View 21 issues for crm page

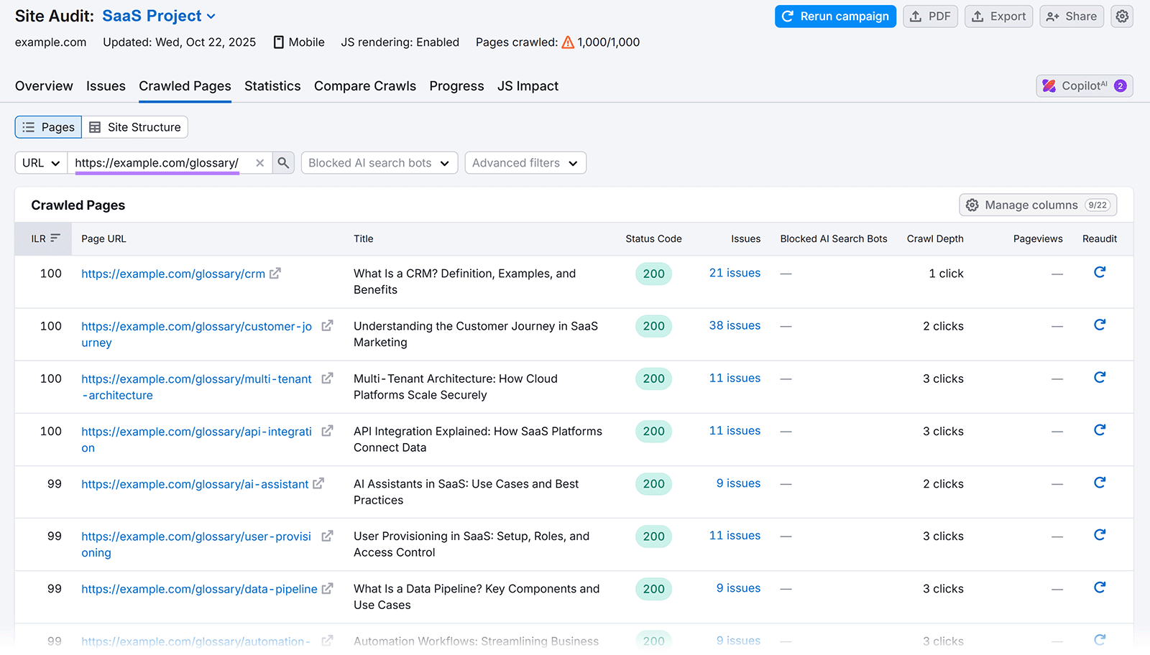click(735, 273)
